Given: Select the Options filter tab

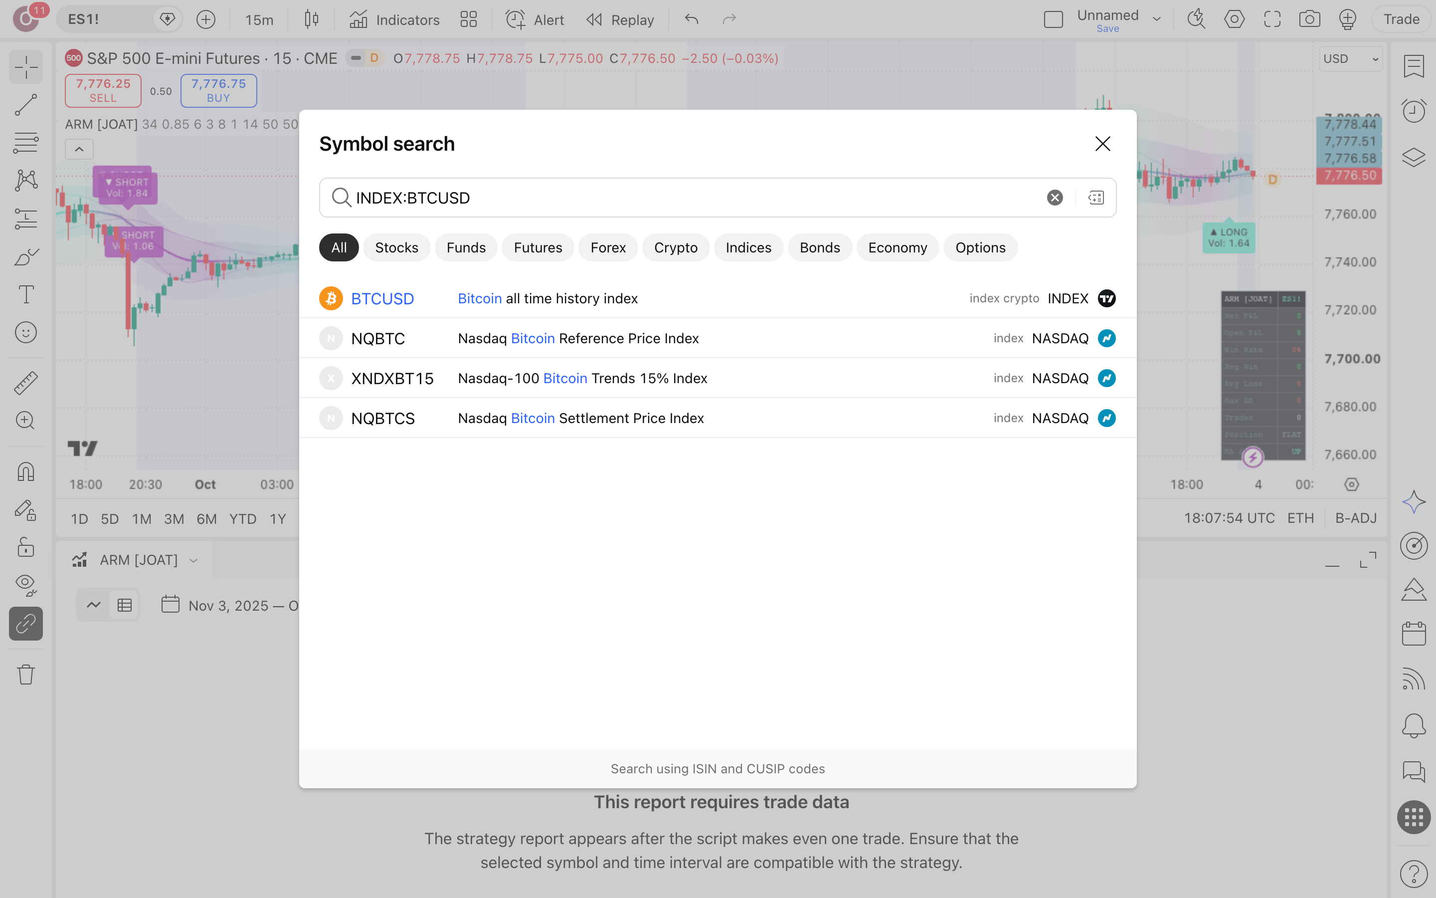Looking at the screenshot, I should click(980, 247).
